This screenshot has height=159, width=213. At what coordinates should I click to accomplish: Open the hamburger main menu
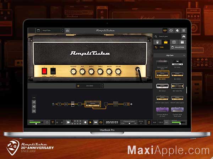coord(184,30)
